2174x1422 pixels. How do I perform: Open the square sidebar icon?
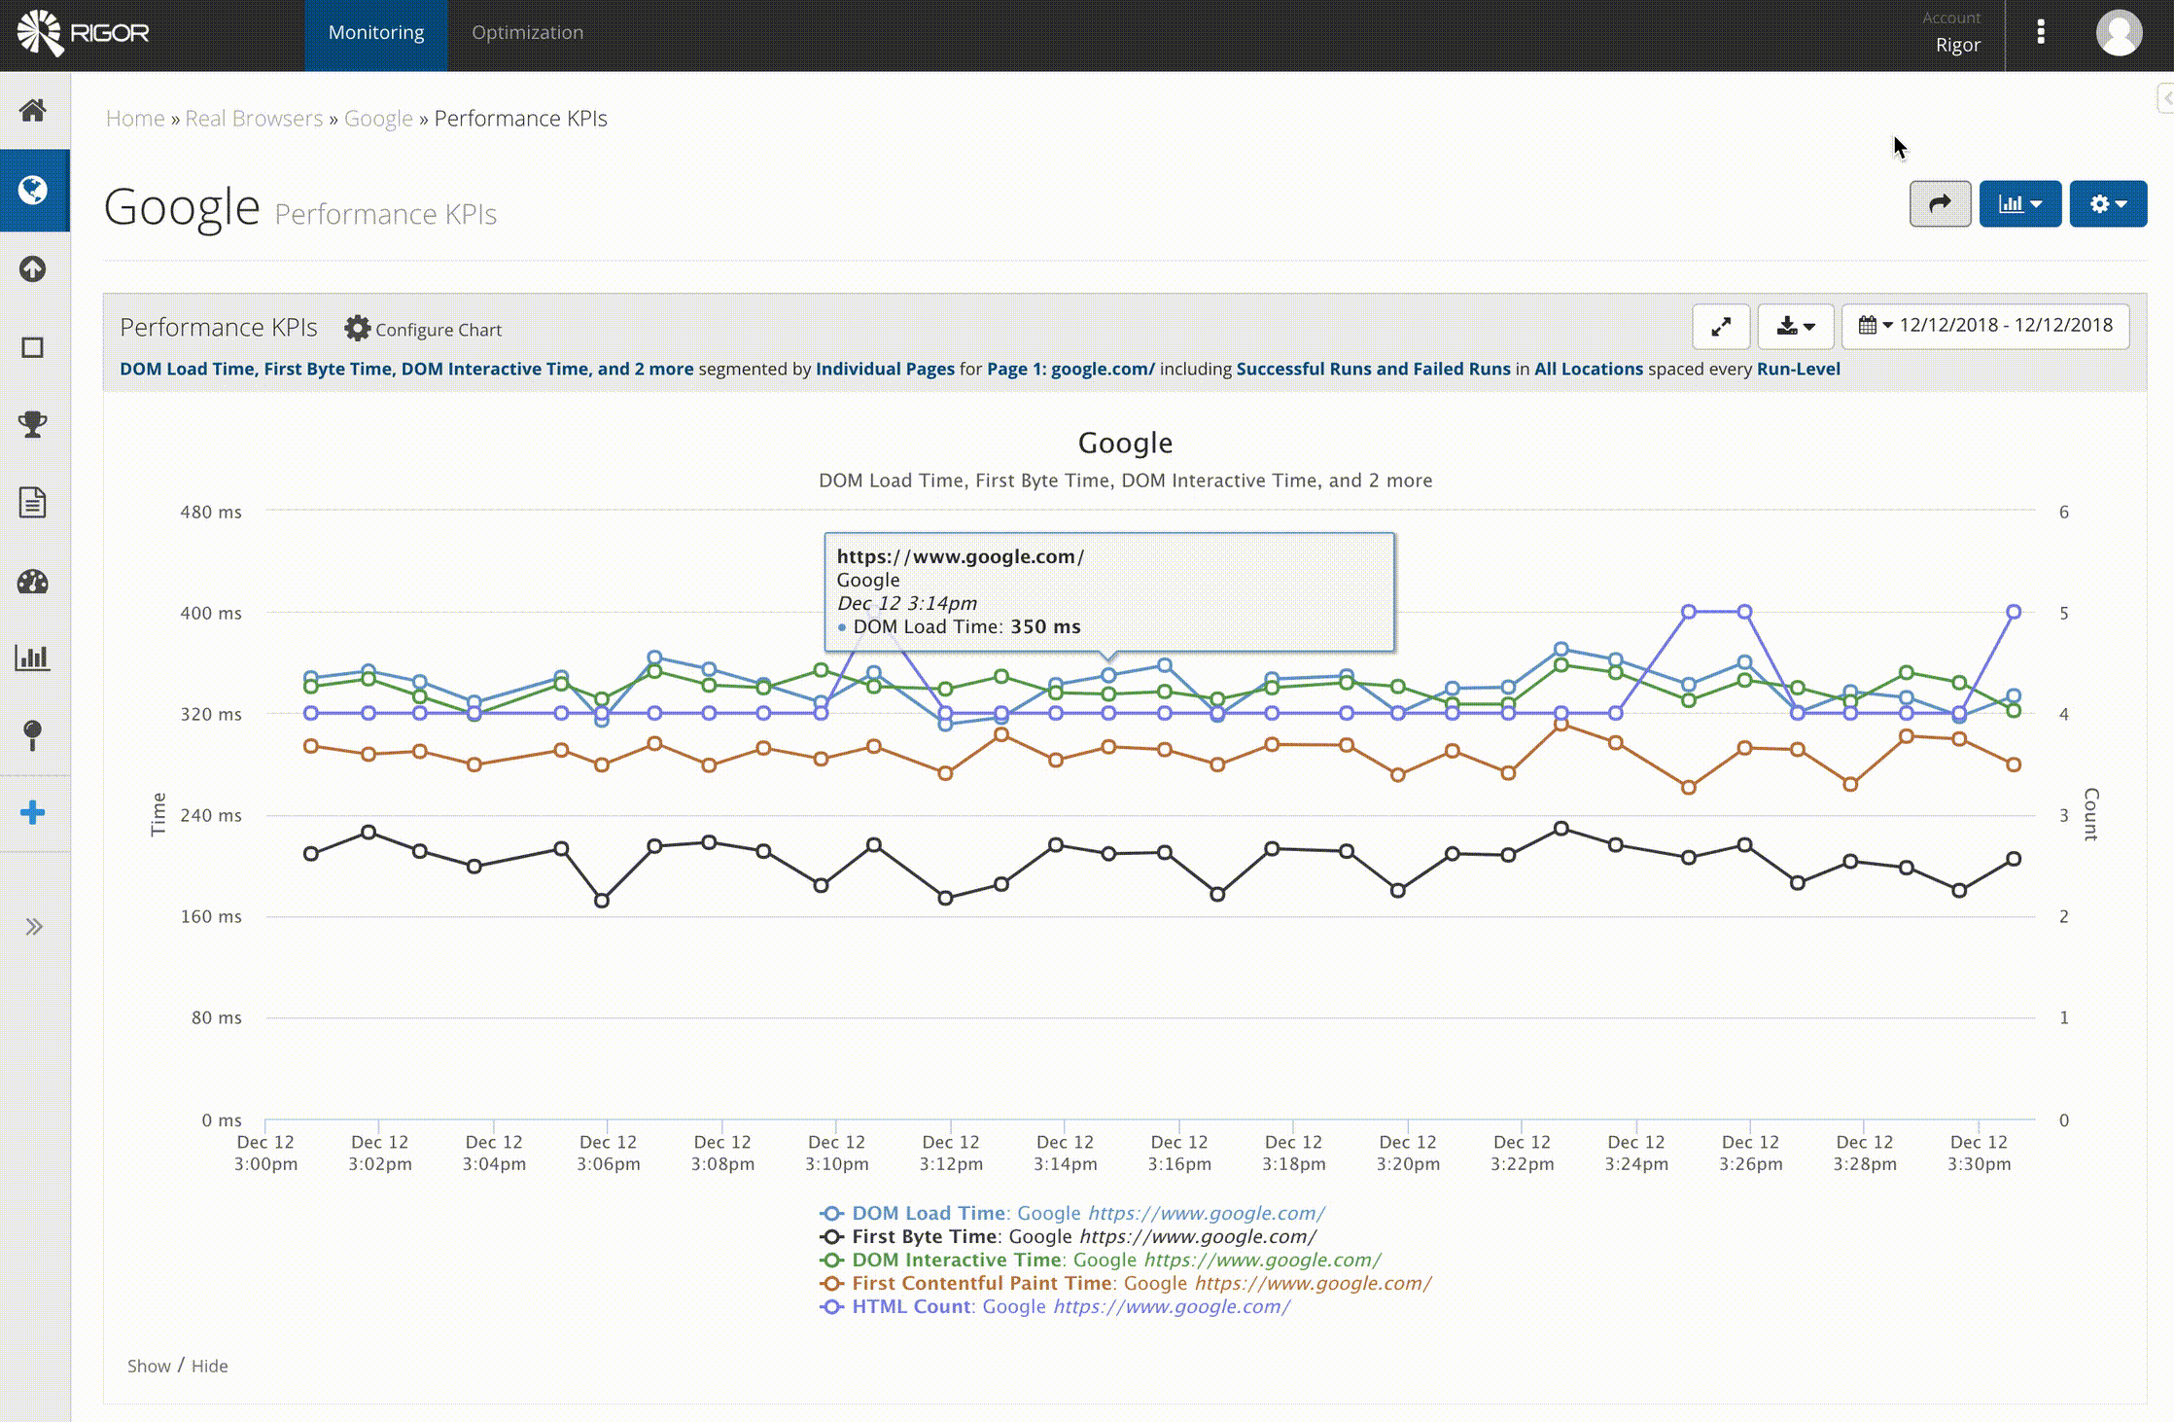(x=33, y=347)
